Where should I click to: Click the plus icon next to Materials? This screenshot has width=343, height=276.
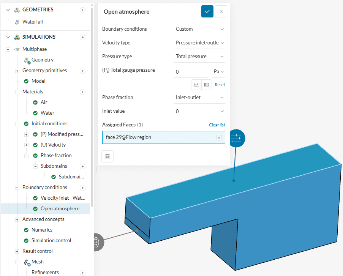[x=82, y=92]
